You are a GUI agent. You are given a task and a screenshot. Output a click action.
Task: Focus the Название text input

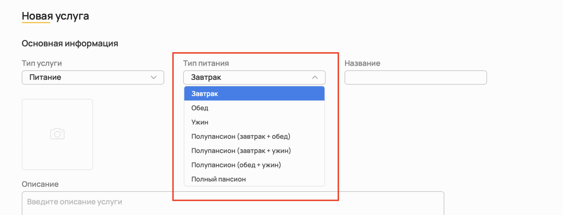(415, 77)
